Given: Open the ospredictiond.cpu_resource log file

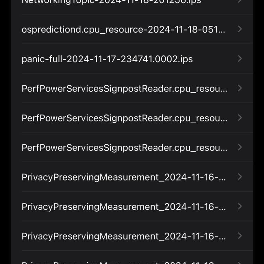Looking at the screenshot, I should (x=123, y=30).
